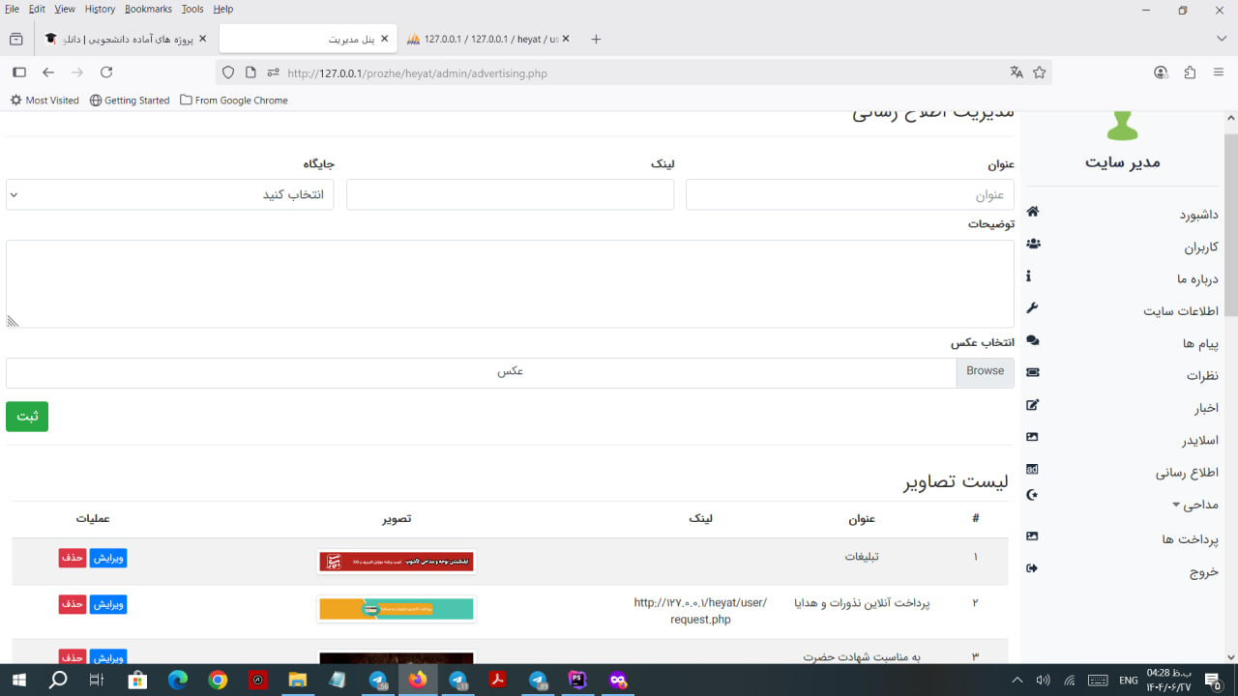This screenshot has height=696, width=1238.
Task: Click the تبلیغات red banner thumbnail
Action: point(397,562)
